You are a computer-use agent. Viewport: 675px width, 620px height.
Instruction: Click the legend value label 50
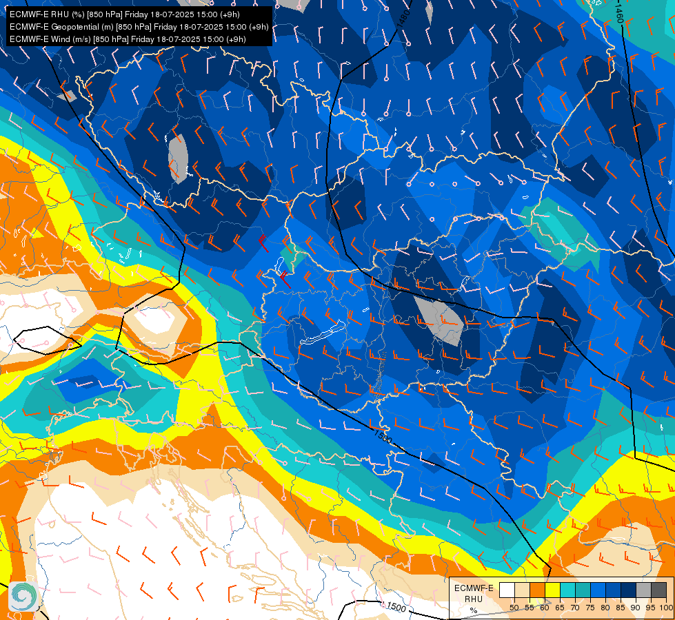coord(514,608)
